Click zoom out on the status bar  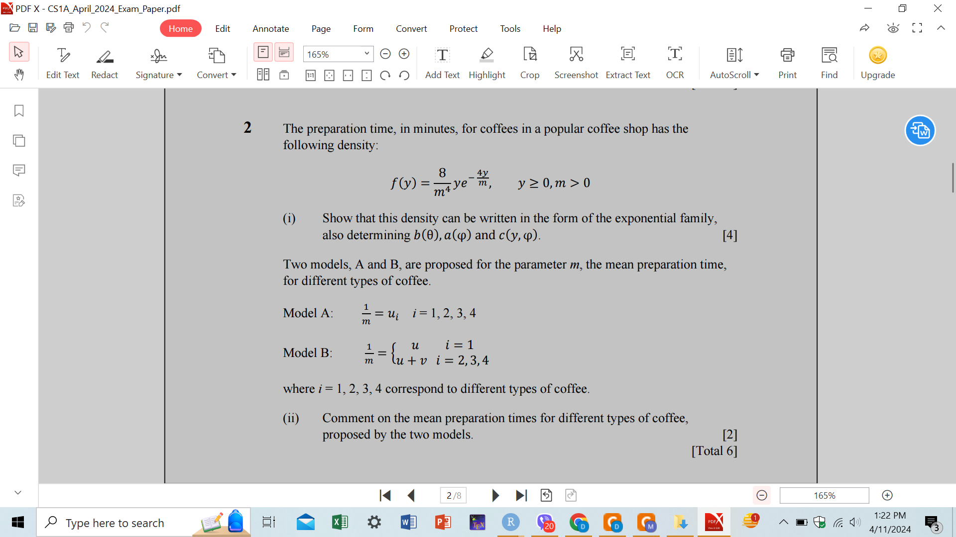tap(762, 495)
